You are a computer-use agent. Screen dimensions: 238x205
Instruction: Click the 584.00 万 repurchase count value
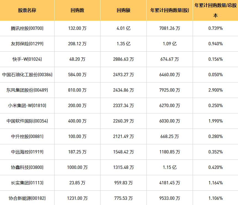pos(77,74)
